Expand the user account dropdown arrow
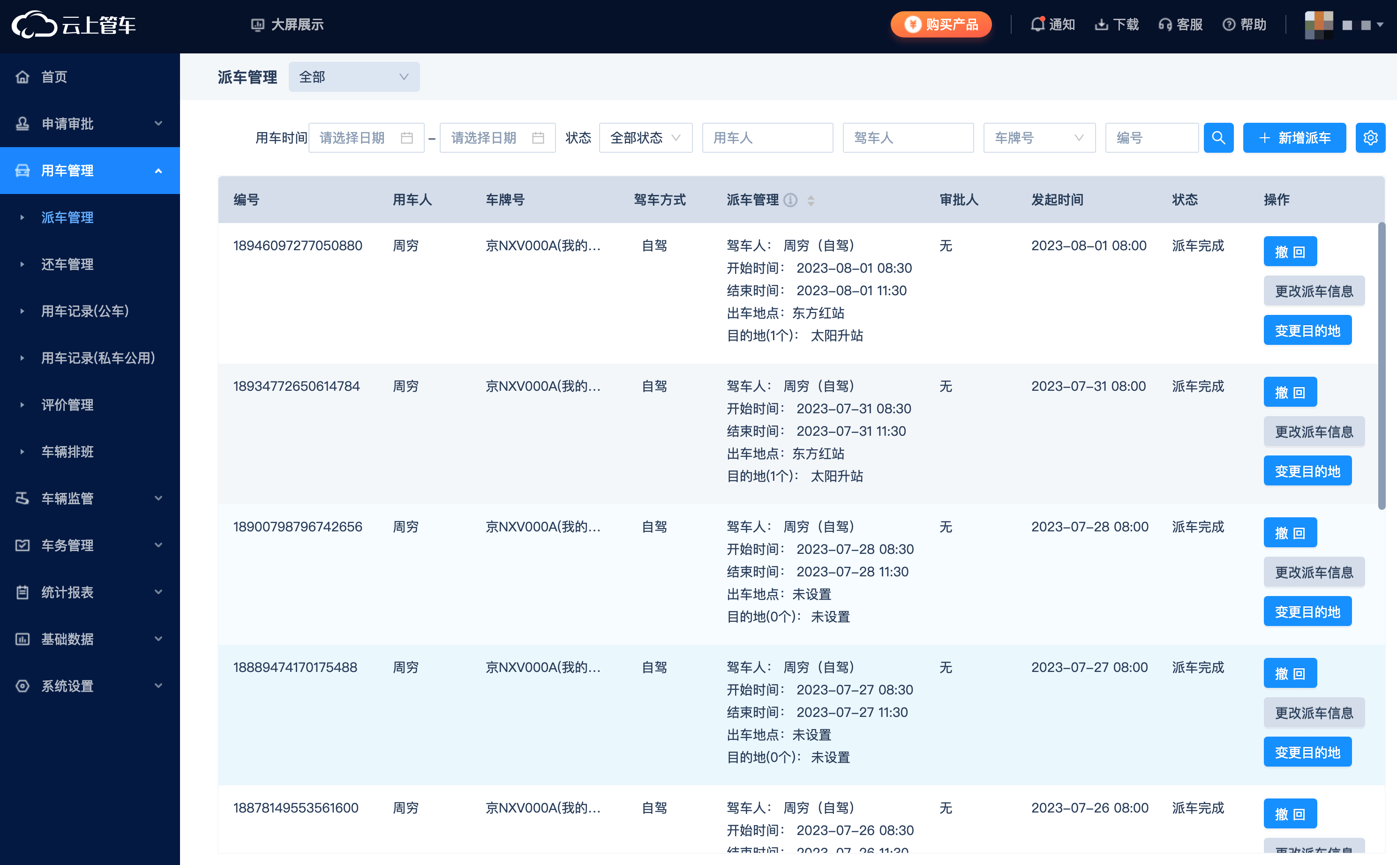1397x865 pixels. [x=1381, y=24]
